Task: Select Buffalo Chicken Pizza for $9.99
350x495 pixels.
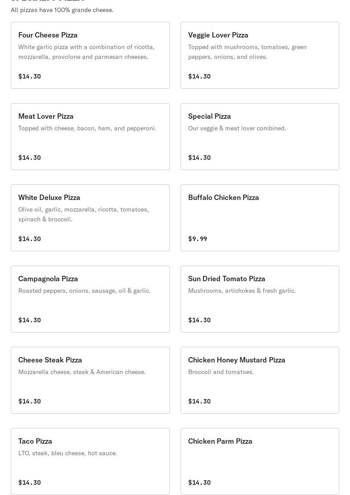Action: coord(259,218)
